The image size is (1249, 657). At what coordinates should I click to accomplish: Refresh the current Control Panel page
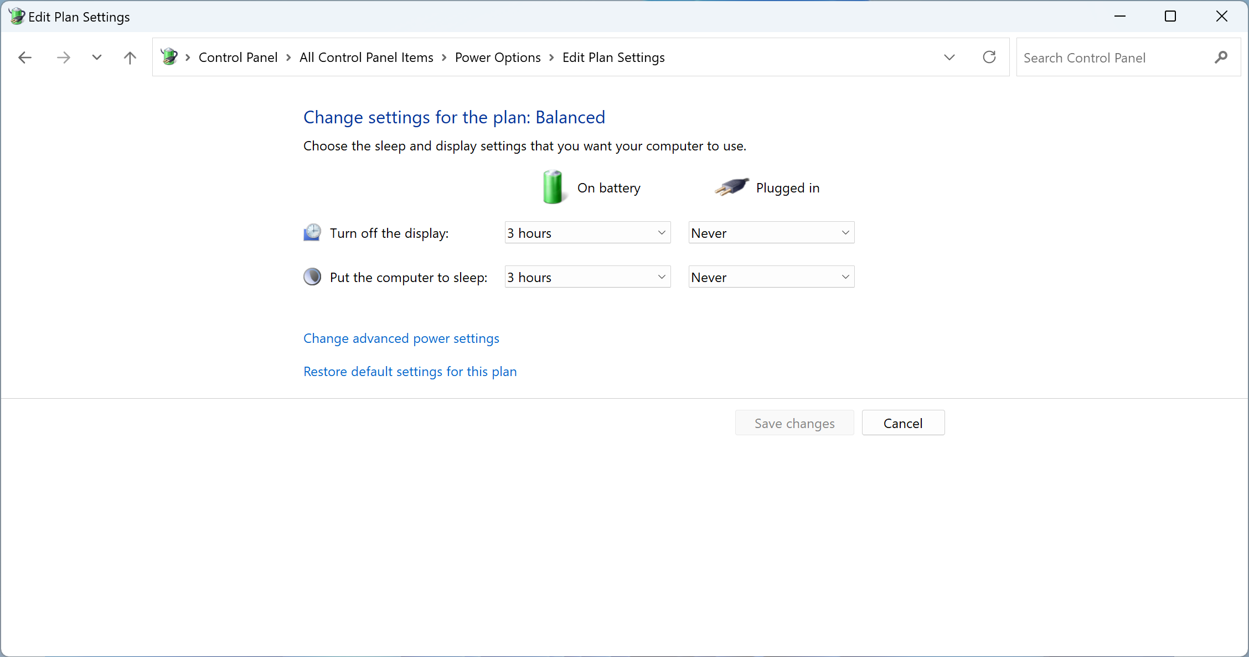click(989, 57)
